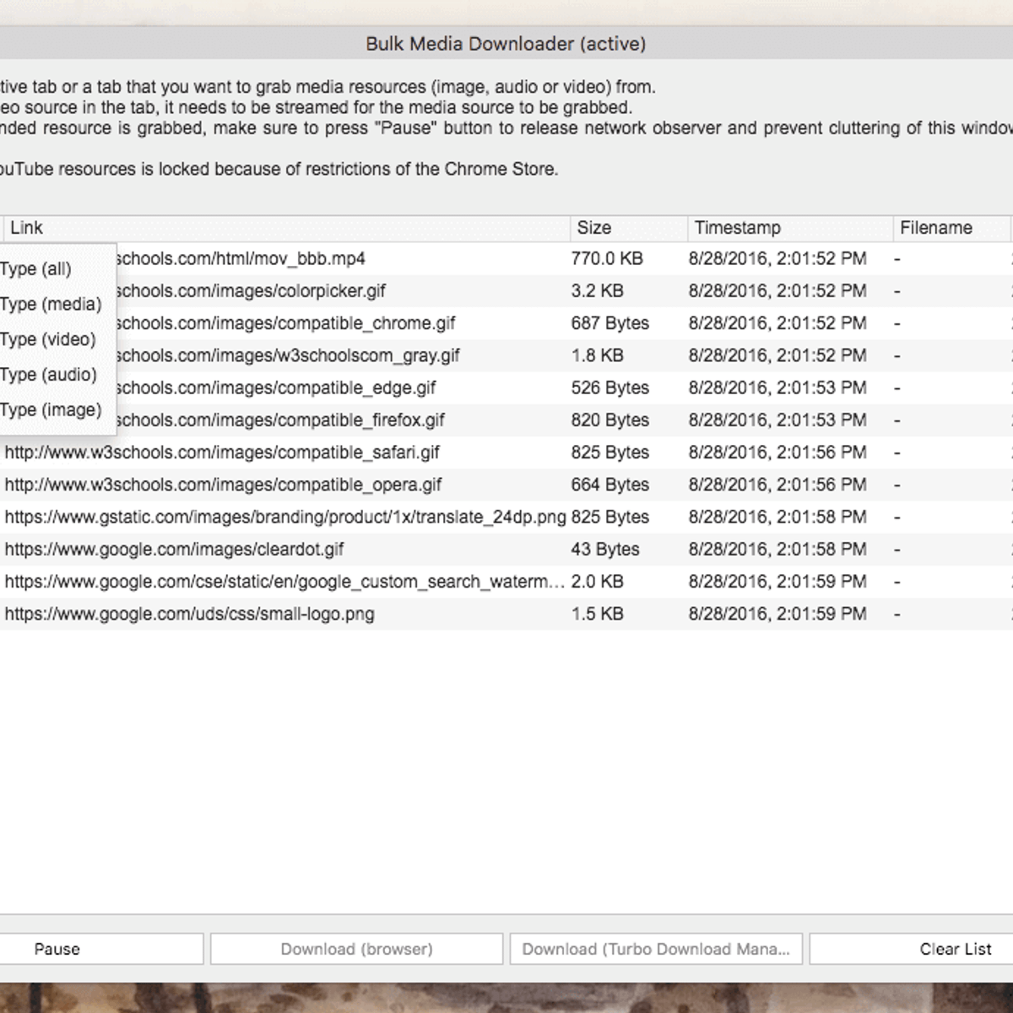Click the Pause button
Screen dimensions: 1013x1013
tap(101, 949)
